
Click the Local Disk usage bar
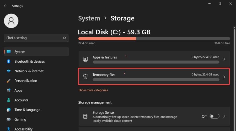[154, 39]
